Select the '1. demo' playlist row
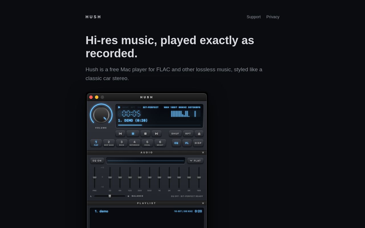Screen dimensions: 365x228 [x=147, y=211]
